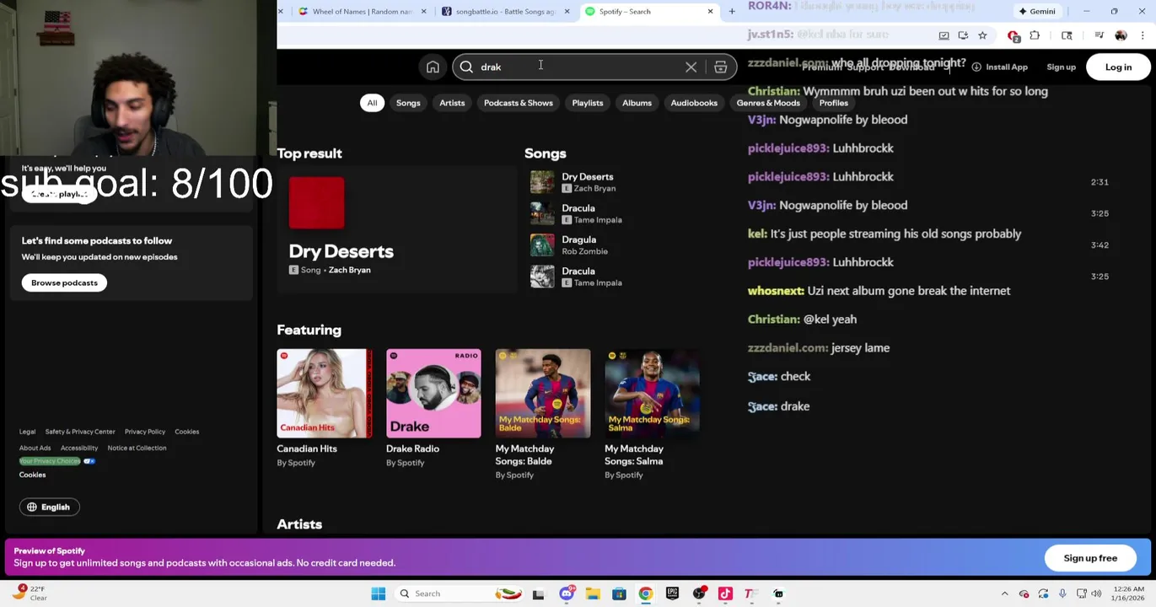The image size is (1156, 607).
Task: Open the About Ads link
Action: [35, 448]
